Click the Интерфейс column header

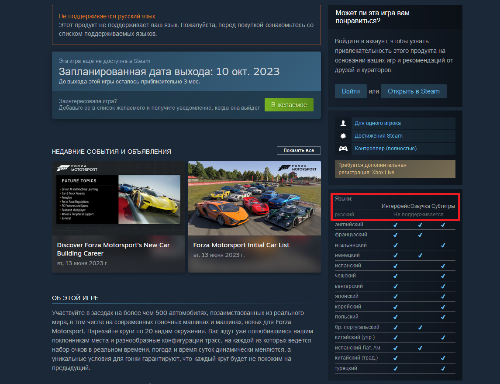pyautogui.click(x=395, y=206)
